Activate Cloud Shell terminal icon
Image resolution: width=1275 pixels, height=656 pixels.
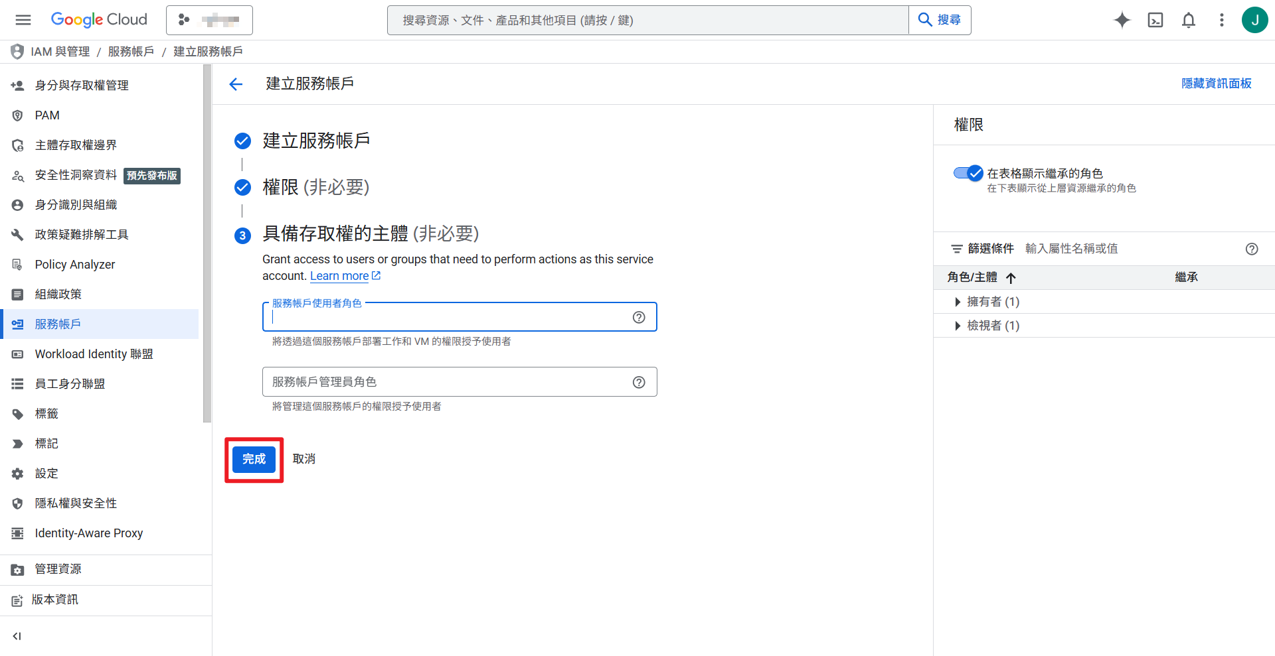[x=1155, y=20]
